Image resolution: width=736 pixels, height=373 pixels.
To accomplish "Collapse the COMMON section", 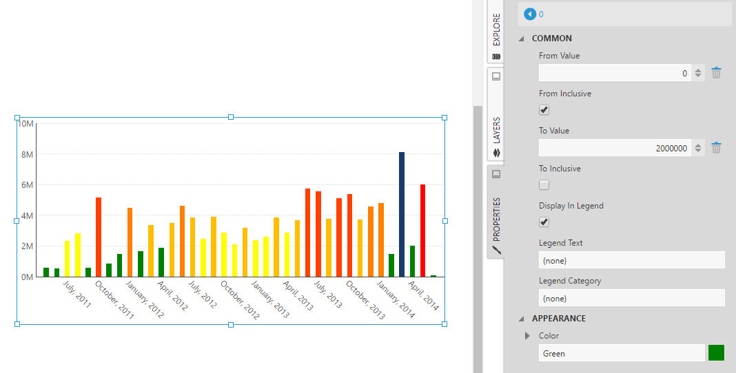I will (x=522, y=39).
